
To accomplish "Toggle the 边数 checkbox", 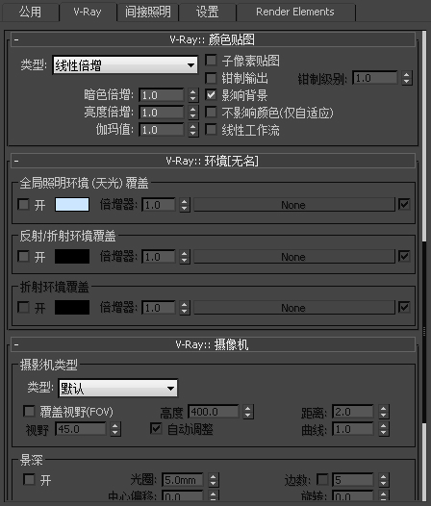I will point(322,479).
